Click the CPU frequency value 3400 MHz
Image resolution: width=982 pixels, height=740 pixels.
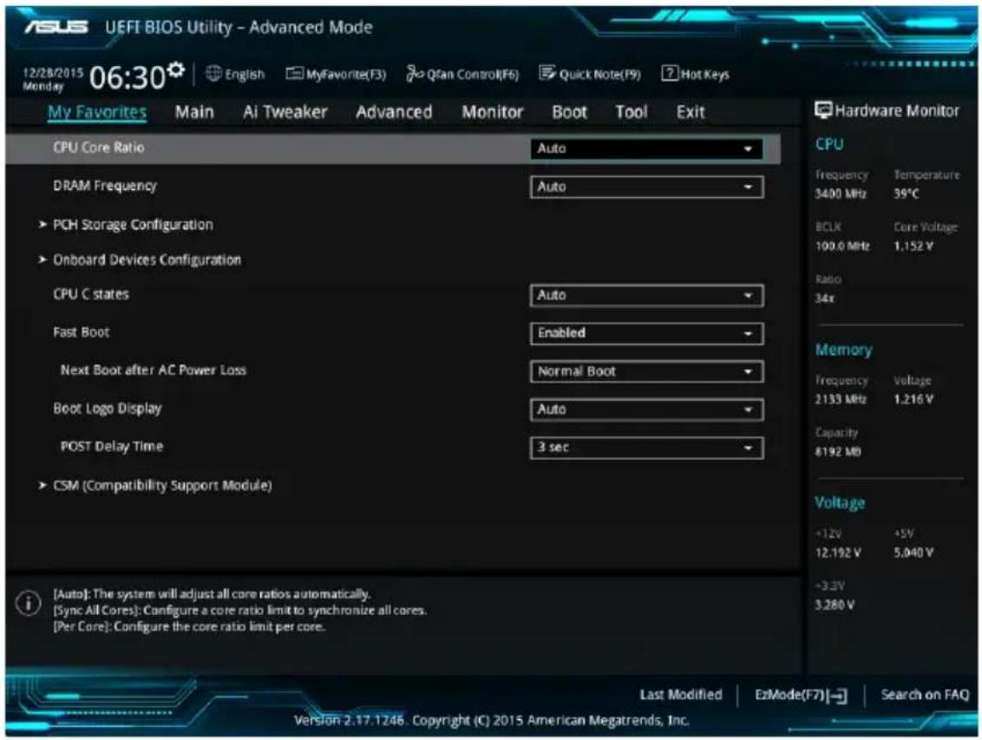(841, 194)
